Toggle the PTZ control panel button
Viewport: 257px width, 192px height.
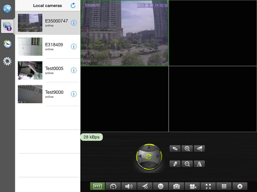(x=97, y=186)
